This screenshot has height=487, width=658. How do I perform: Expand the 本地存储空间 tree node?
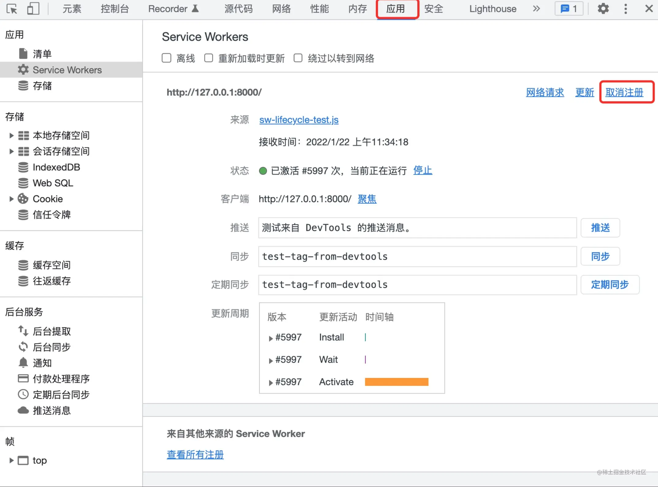[11, 135]
